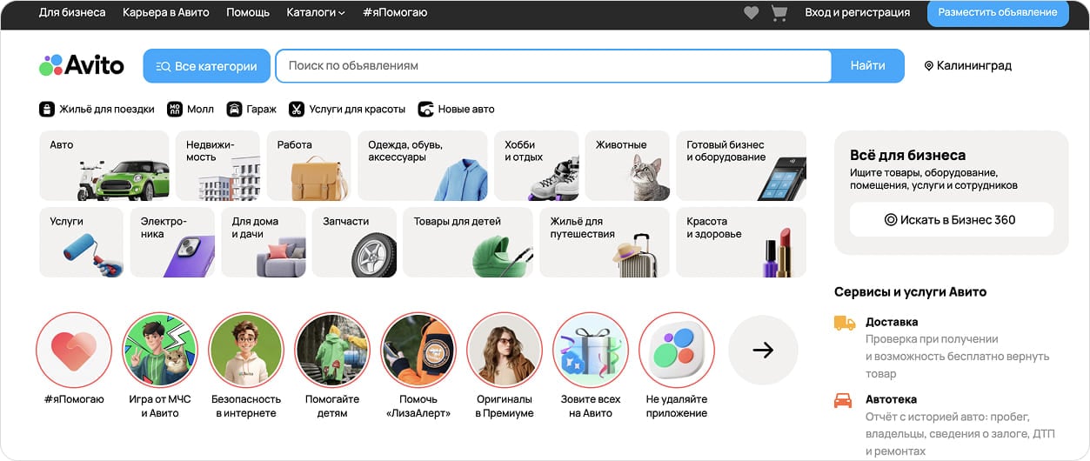The width and height of the screenshot is (1090, 461).
Task: Open the Работа category tile
Action: tap(309, 166)
